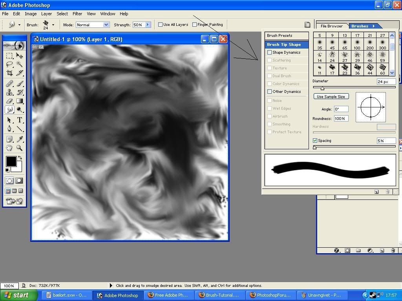402x301 pixels.
Task: Enable Shape Dynamics checkbox
Action: (x=269, y=52)
